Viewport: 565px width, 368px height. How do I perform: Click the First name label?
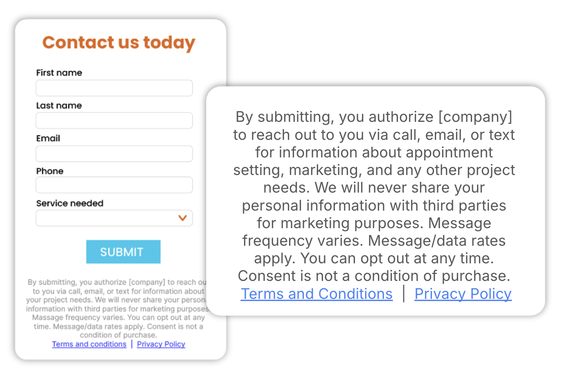pos(59,72)
